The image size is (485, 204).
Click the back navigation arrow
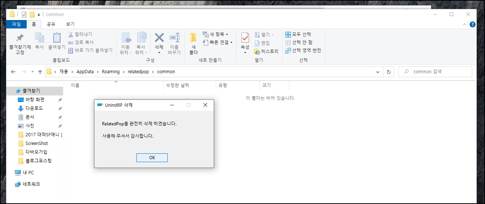13,72
